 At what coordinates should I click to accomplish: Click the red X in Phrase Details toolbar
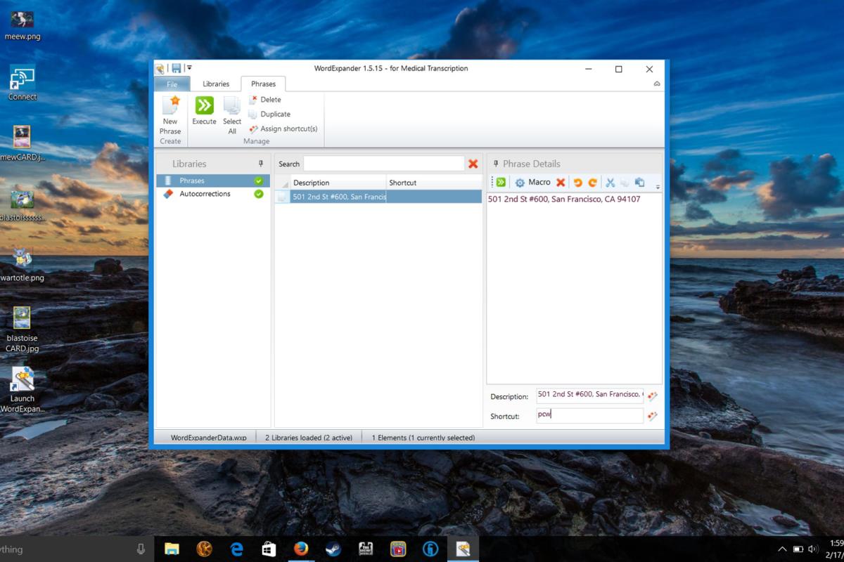pos(561,183)
